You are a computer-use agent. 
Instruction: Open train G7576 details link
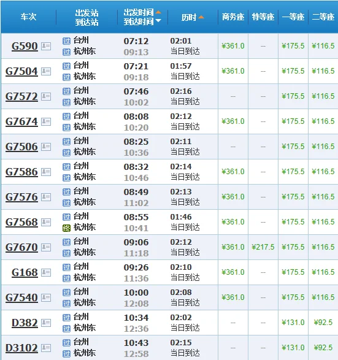click(x=21, y=197)
